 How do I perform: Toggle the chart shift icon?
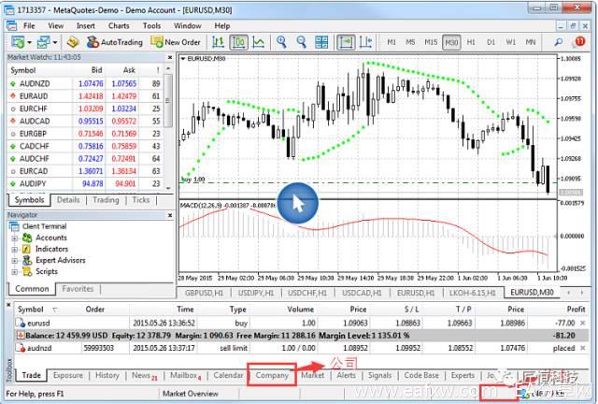365,42
